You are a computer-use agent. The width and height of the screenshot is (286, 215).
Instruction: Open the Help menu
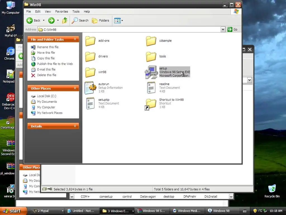(x=87, y=11)
